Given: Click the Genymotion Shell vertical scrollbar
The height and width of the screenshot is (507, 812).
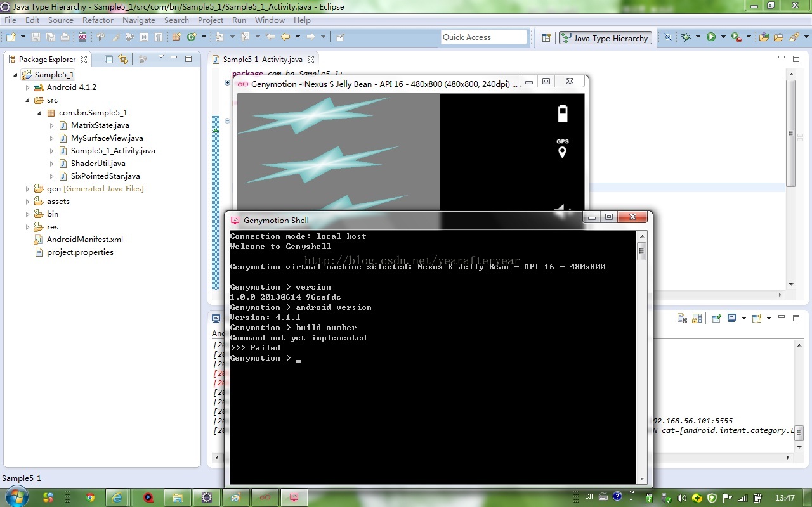Looking at the screenshot, I should [x=641, y=357].
